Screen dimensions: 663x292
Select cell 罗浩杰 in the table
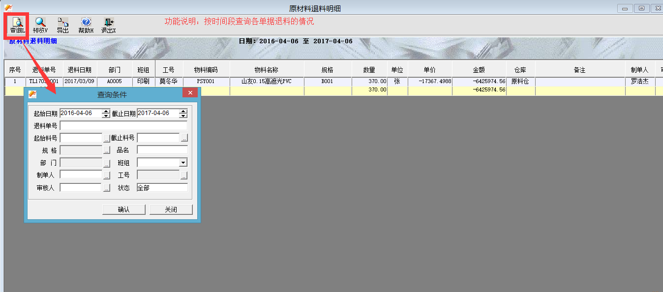[x=640, y=82]
